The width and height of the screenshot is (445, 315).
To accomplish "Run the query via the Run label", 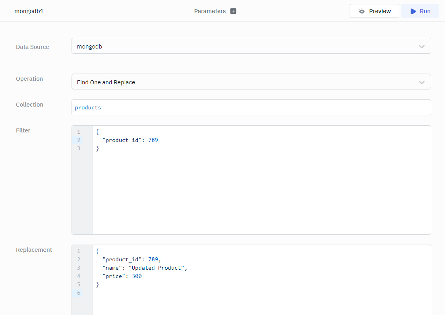I will 425,11.
